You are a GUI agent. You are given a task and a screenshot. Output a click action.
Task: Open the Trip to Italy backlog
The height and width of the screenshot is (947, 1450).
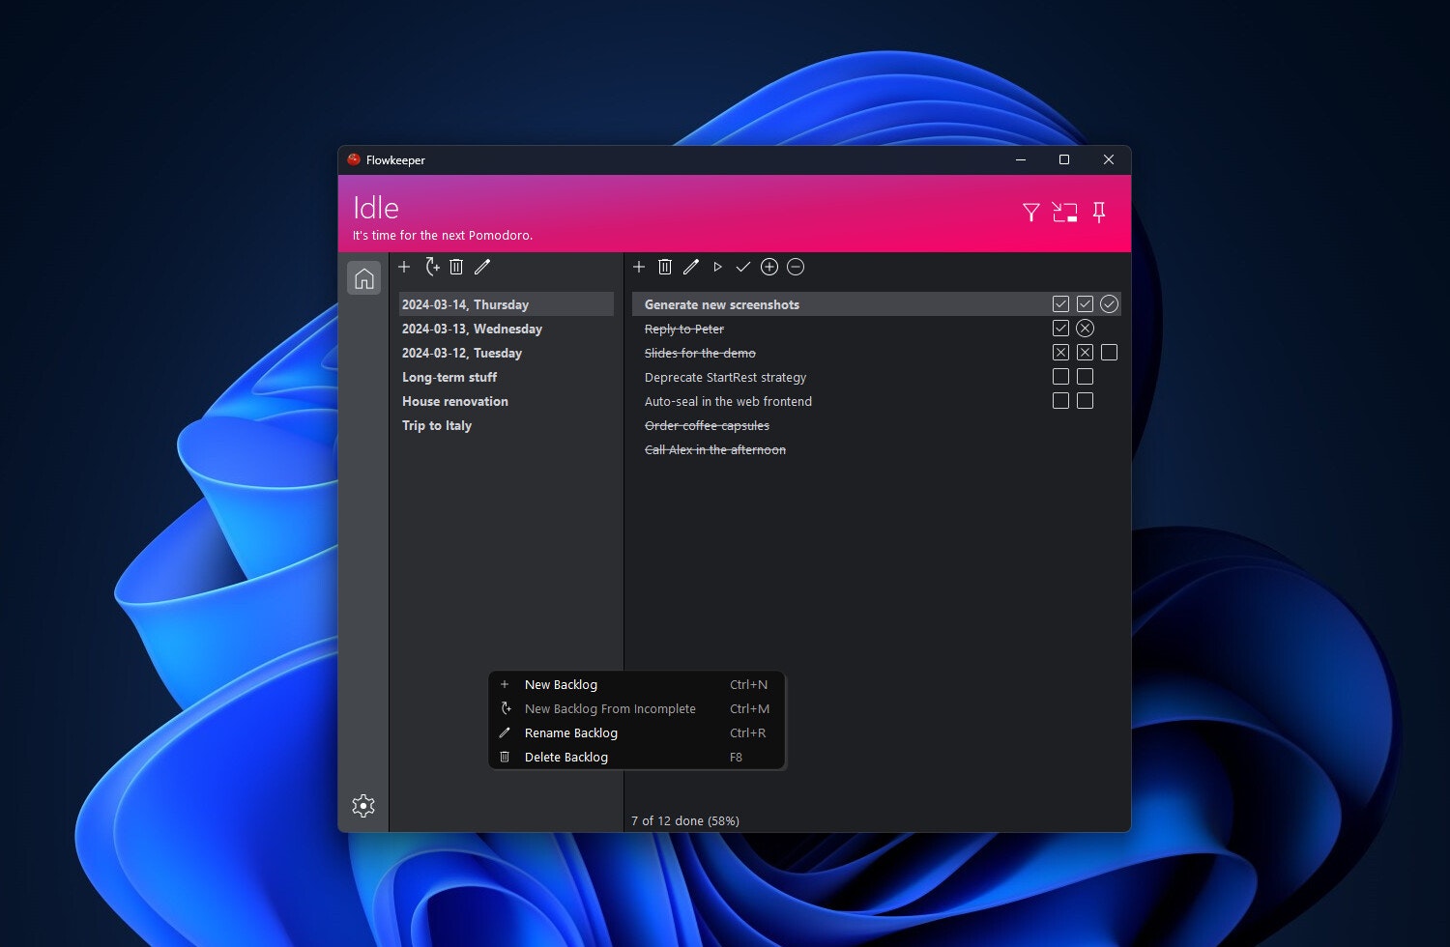tap(507, 425)
